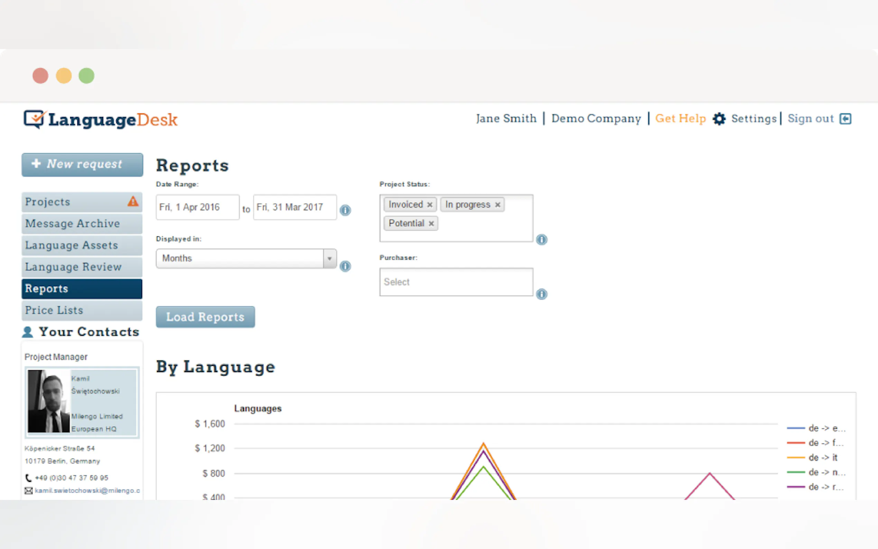This screenshot has width=878, height=549.
Task: Click the Settings gear icon
Action: pyautogui.click(x=719, y=119)
